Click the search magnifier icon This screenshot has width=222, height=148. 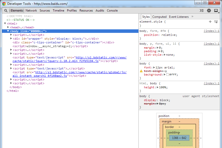pyautogui.click(x=6, y=11)
